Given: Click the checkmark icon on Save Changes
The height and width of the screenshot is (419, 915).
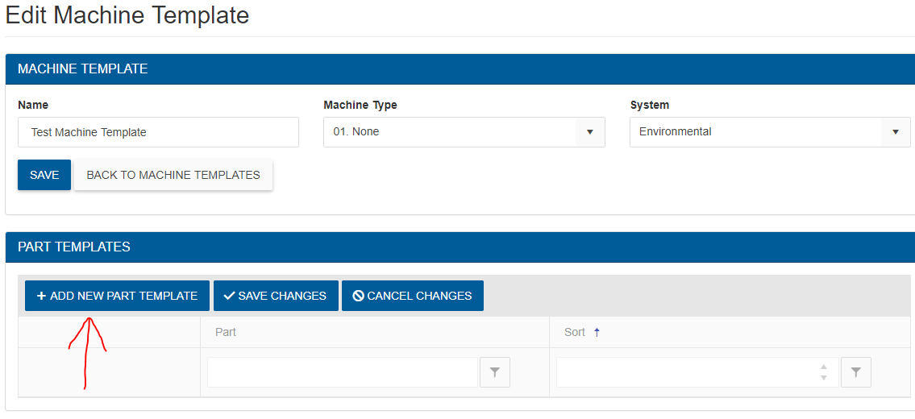Looking at the screenshot, I should point(229,296).
